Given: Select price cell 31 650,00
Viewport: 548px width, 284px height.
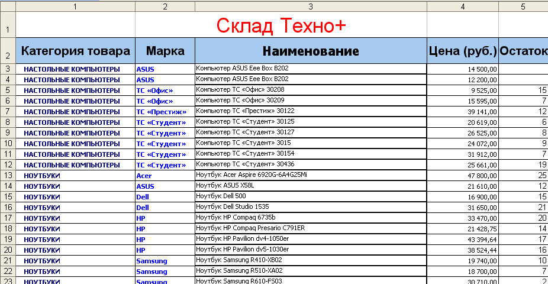Looking at the screenshot, I should pos(463,208).
